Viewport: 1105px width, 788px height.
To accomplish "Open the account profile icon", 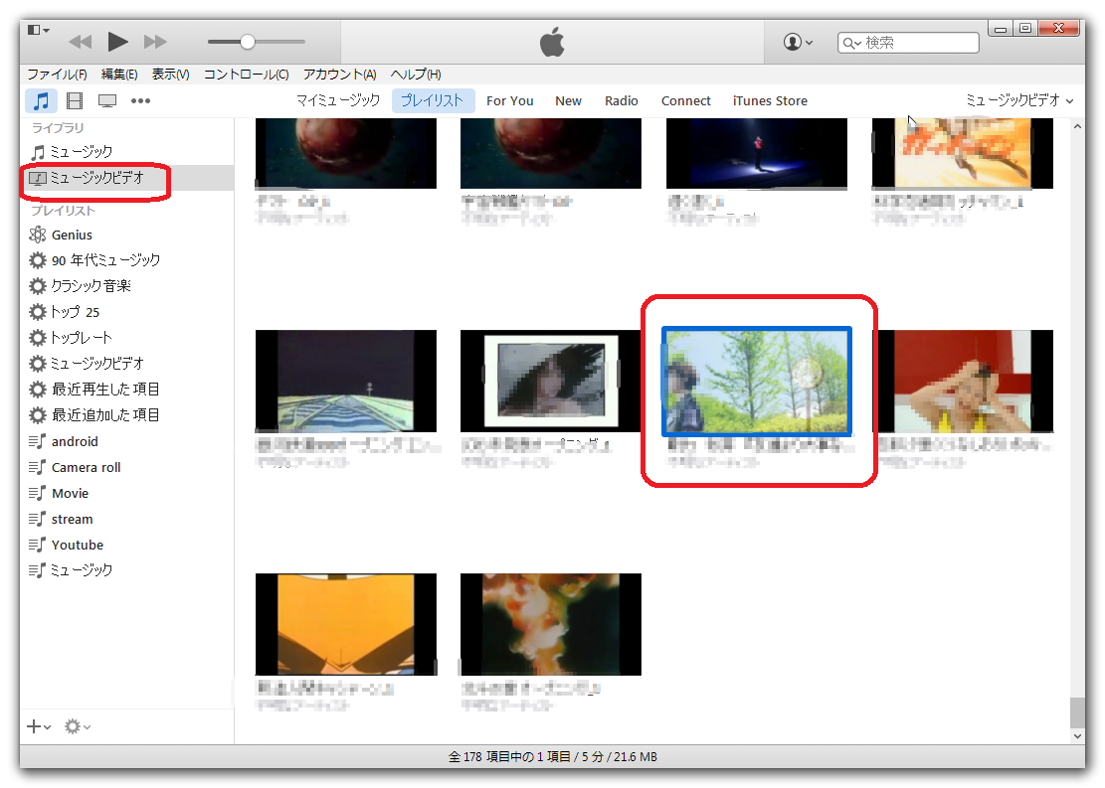I will tap(793, 41).
